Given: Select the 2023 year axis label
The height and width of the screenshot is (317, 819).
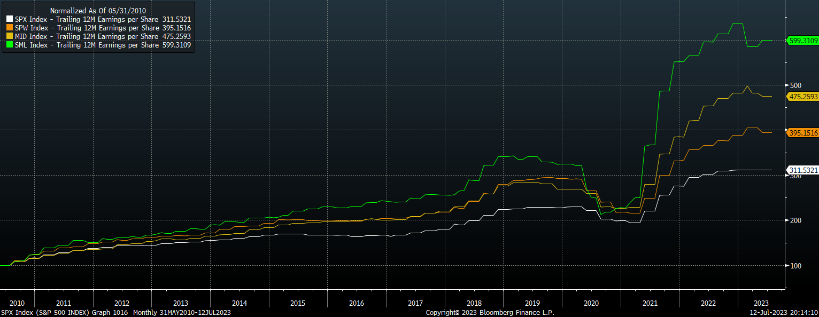Looking at the screenshot, I should (762, 303).
